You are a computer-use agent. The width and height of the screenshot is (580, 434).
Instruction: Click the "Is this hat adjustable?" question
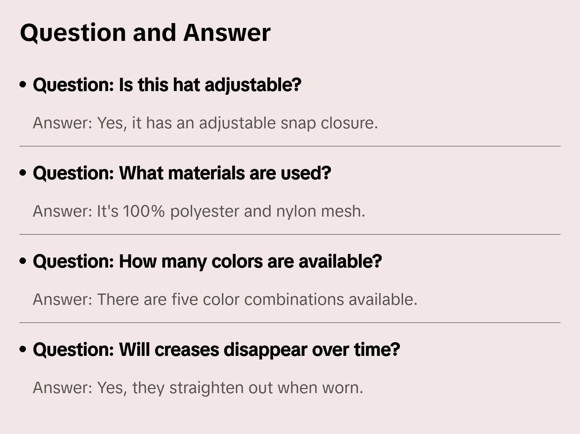[x=167, y=85]
